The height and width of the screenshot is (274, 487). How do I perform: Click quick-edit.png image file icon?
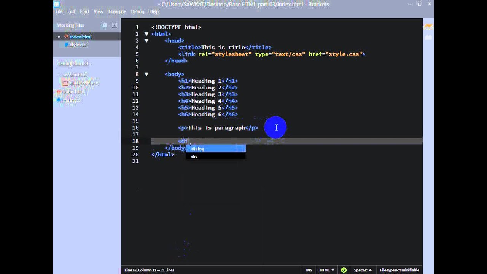click(x=65, y=83)
